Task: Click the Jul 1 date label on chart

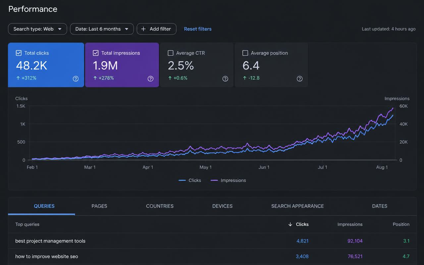Action: click(x=322, y=167)
